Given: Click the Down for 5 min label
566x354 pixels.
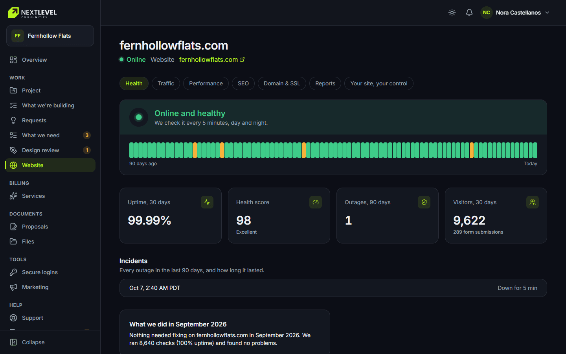Looking at the screenshot, I should tap(517, 288).
